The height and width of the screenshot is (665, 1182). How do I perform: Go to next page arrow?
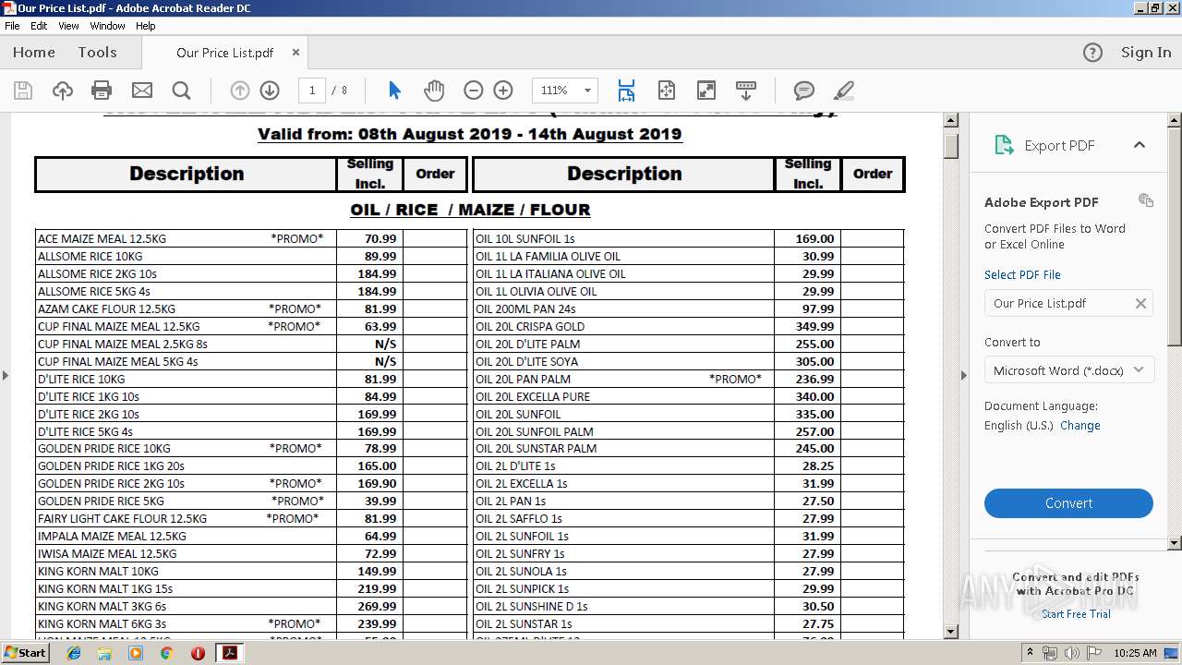click(x=270, y=91)
